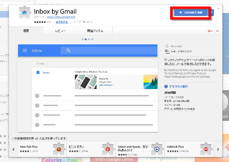
Task: Click the Google G logo by By Google
Action: pyautogui.click(x=167, y=46)
